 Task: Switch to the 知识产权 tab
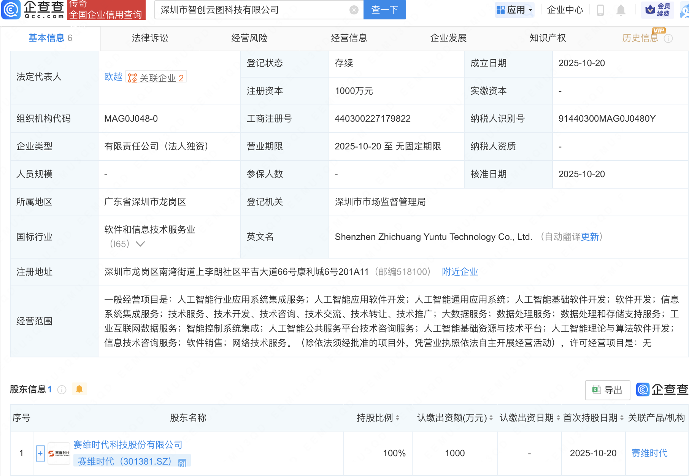(x=548, y=38)
